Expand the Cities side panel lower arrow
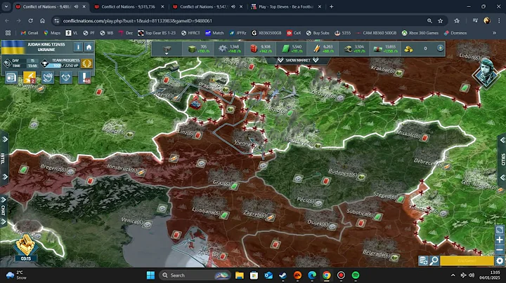The width and height of the screenshot is (506, 283). 502,177
